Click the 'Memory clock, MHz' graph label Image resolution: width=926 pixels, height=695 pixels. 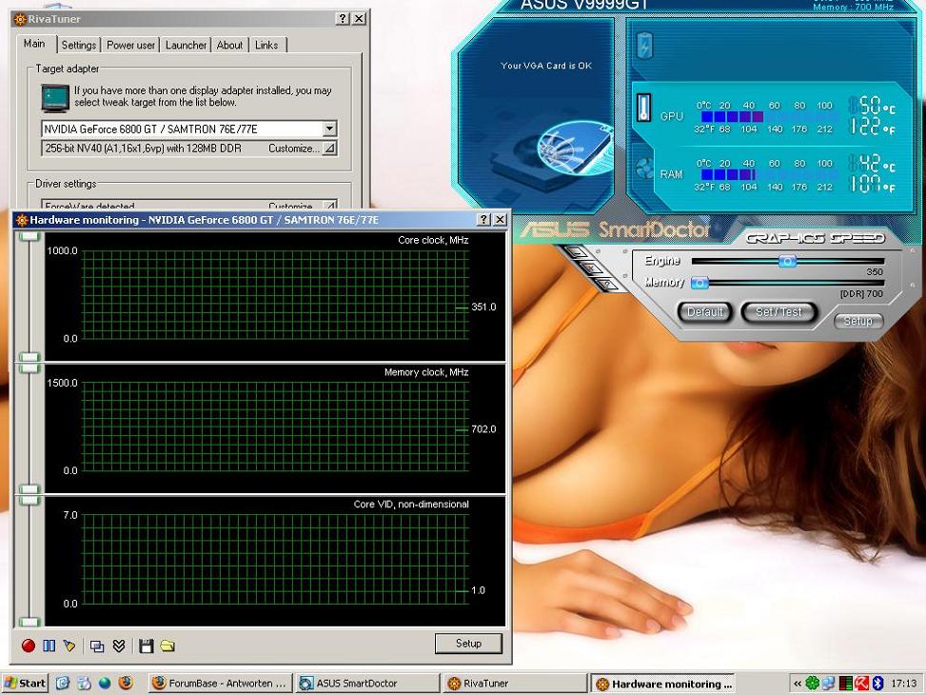[x=426, y=372]
